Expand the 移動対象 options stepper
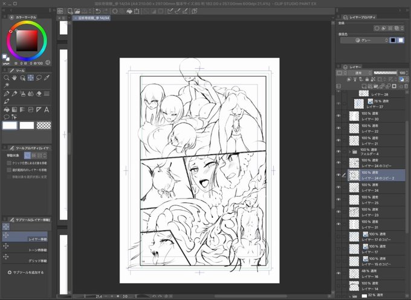This screenshot has width=411, height=300. pyautogui.click(x=45, y=156)
